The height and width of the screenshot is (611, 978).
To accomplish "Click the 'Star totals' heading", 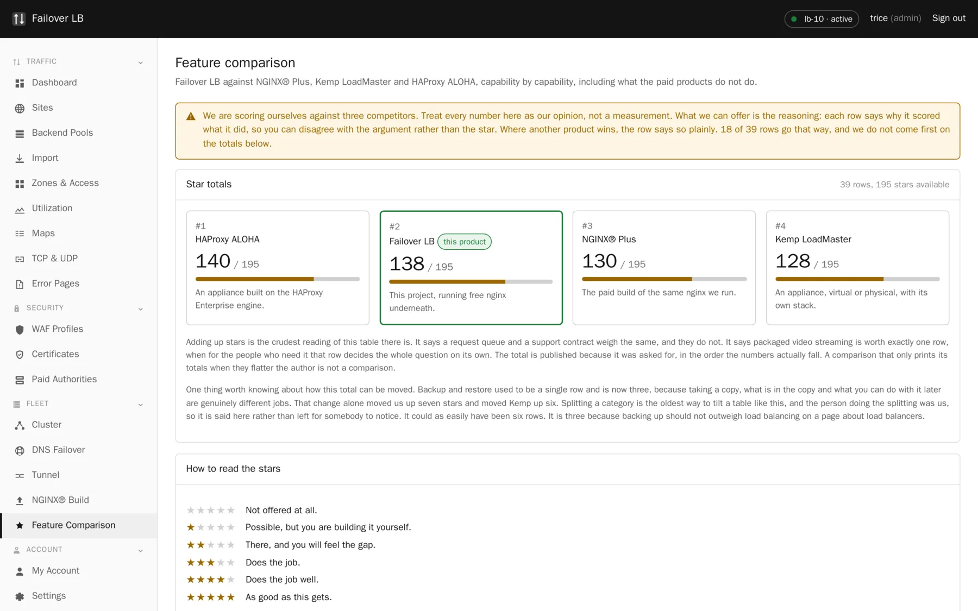I will pyautogui.click(x=209, y=184).
